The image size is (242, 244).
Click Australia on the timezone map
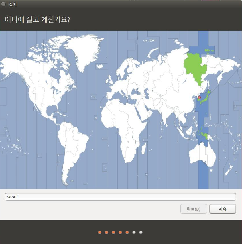click(202, 155)
